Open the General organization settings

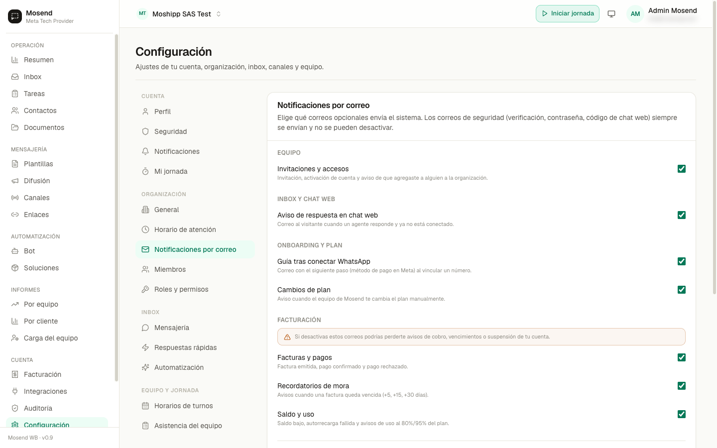coord(195,210)
